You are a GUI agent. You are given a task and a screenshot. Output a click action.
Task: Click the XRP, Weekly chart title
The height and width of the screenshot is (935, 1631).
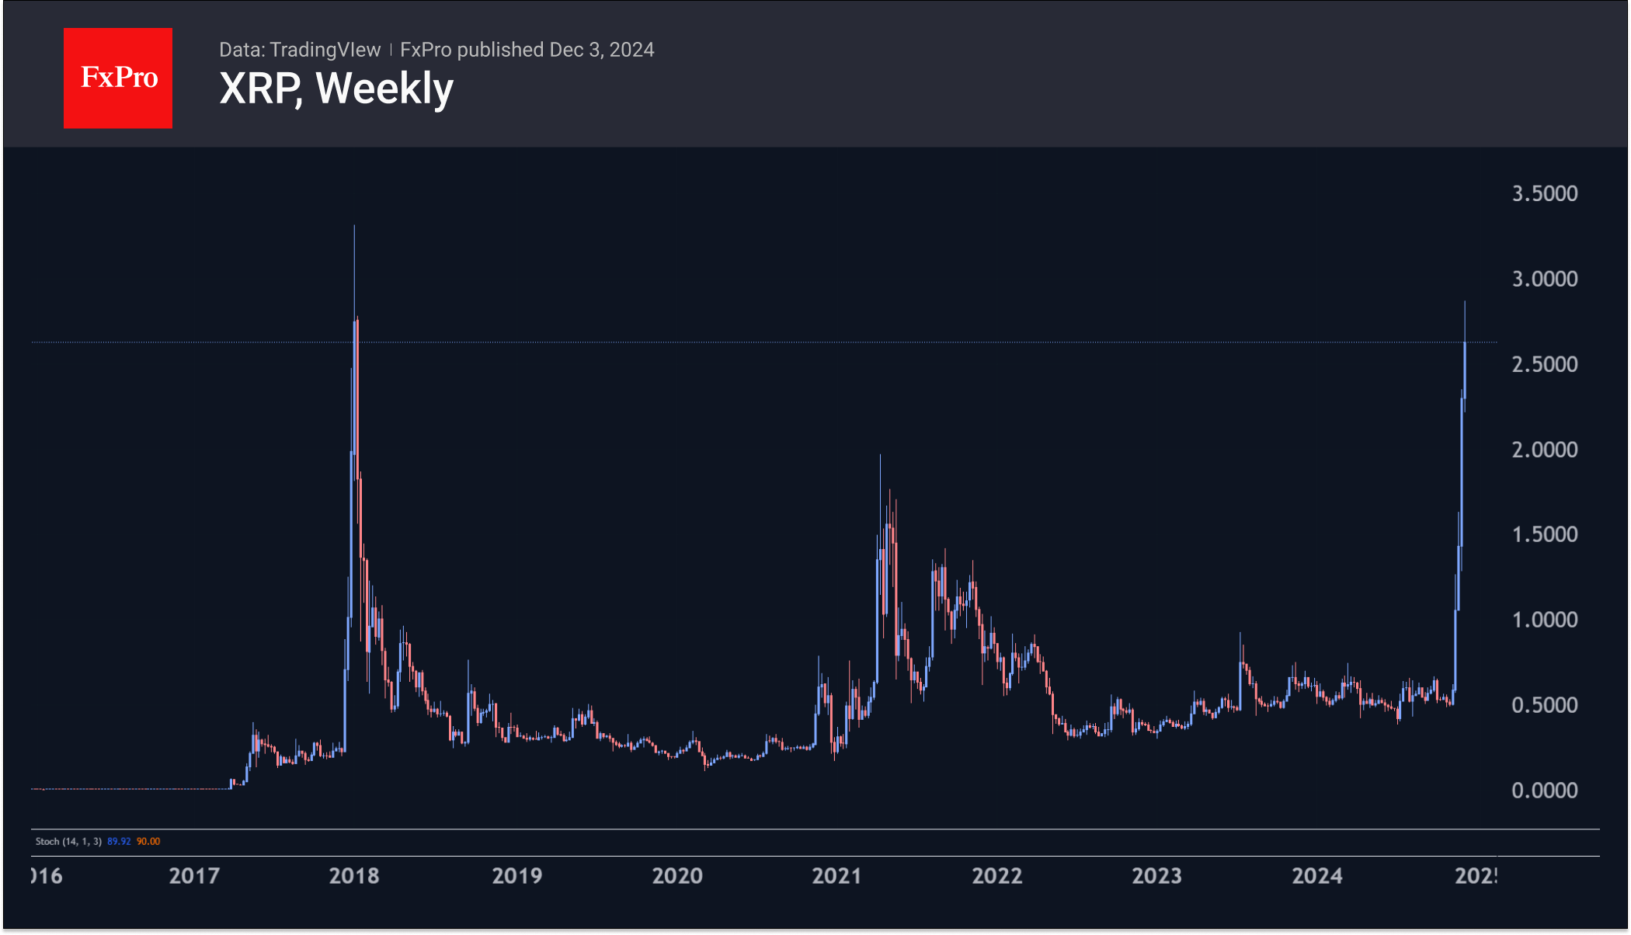pos(336,89)
